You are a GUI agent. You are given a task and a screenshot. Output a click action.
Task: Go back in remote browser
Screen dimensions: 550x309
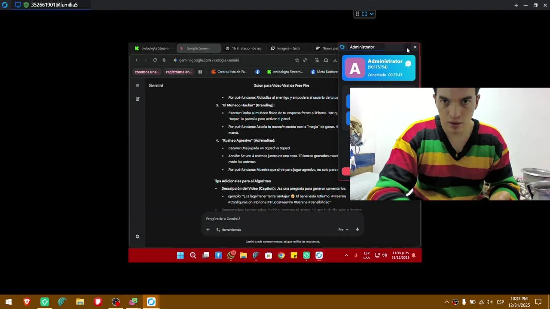(x=137, y=60)
